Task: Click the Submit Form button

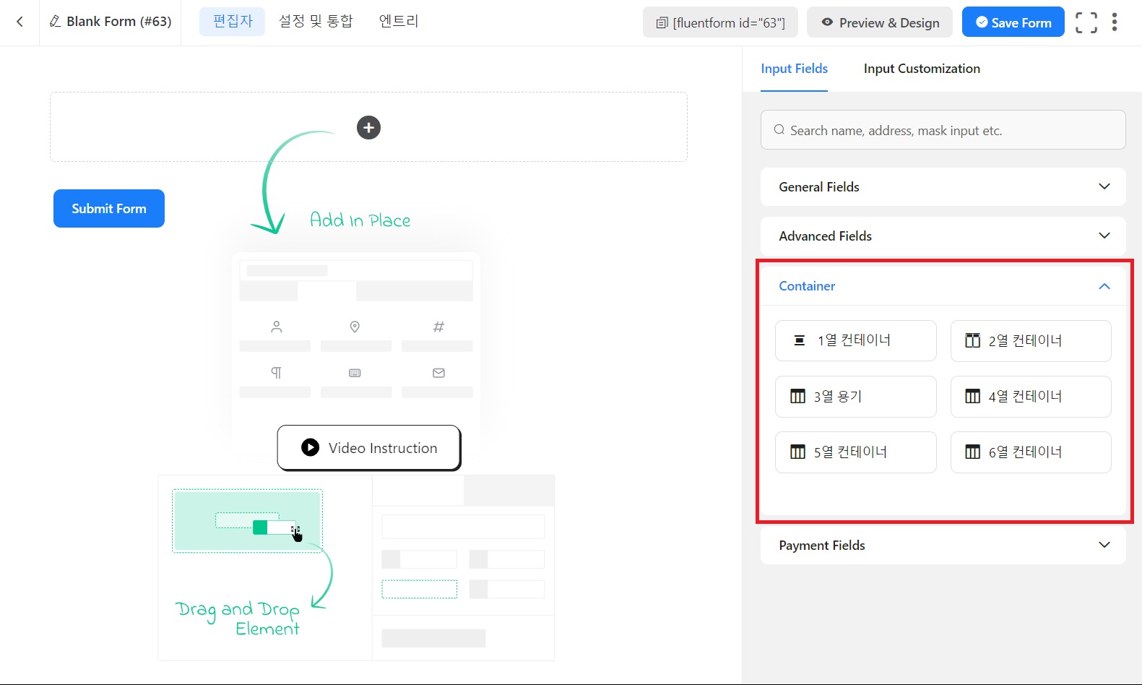Action: click(x=109, y=208)
